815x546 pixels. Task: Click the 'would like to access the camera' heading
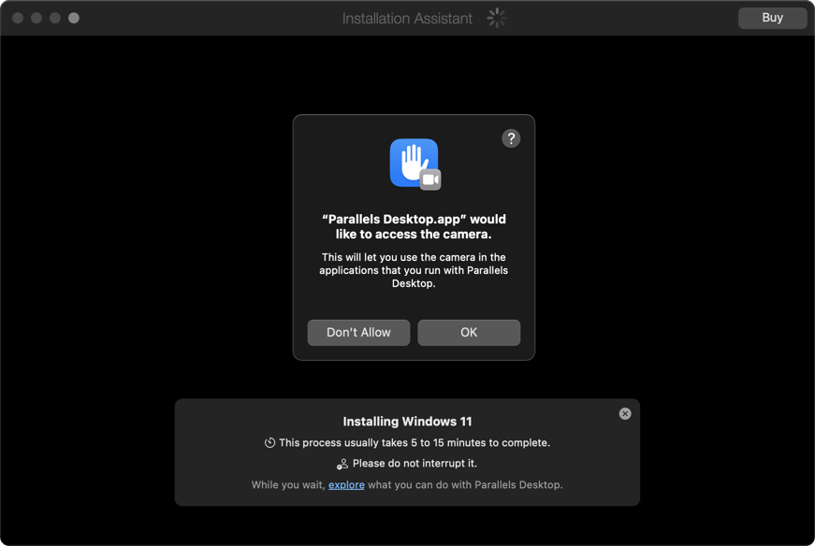[x=414, y=226]
